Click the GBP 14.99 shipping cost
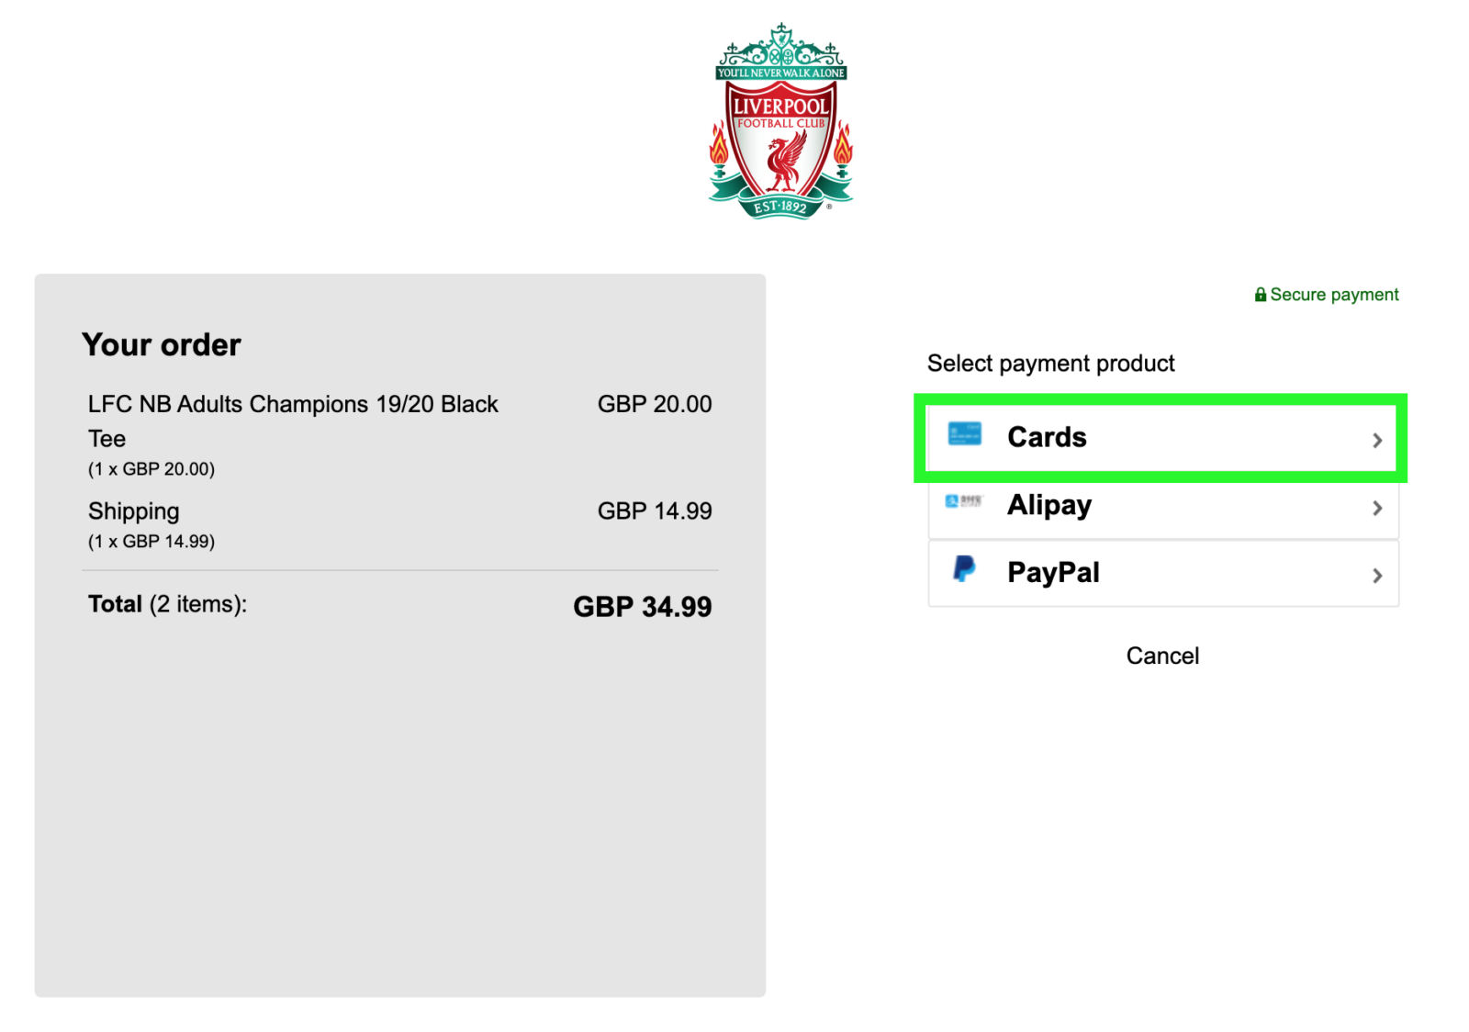The image size is (1469, 1032). click(655, 510)
